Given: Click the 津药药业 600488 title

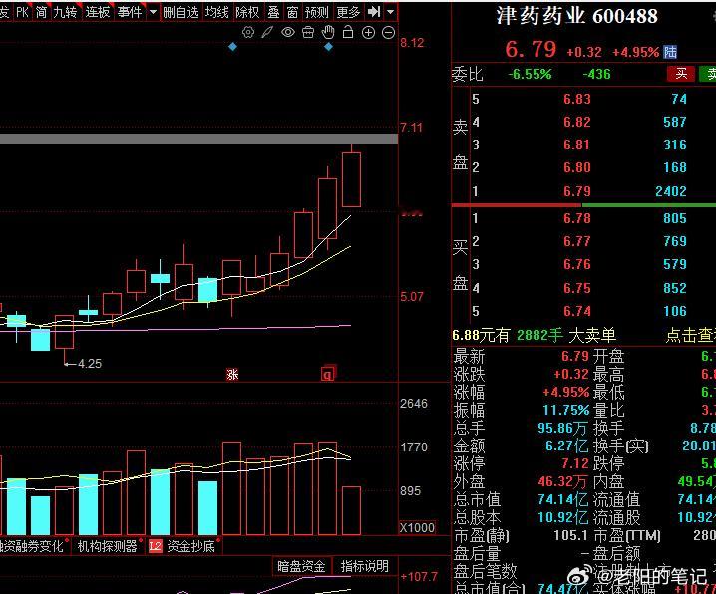Looking at the screenshot, I should 577,16.
